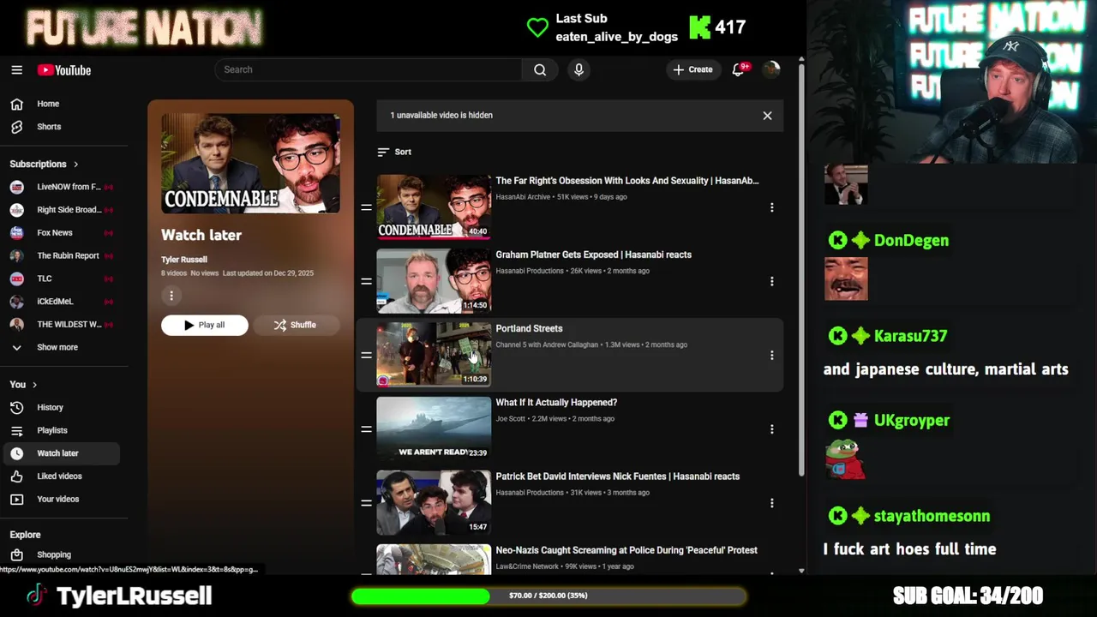Open the Sort menu
The height and width of the screenshot is (617, 1097).
coord(394,152)
